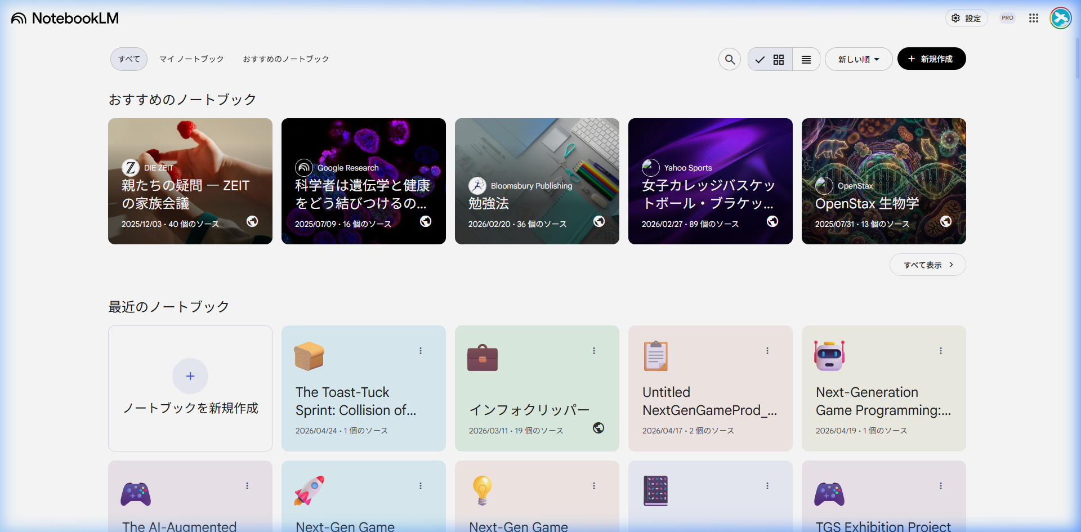
Task: Click ノートブックを新規作成 label
Action: (x=190, y=408)
